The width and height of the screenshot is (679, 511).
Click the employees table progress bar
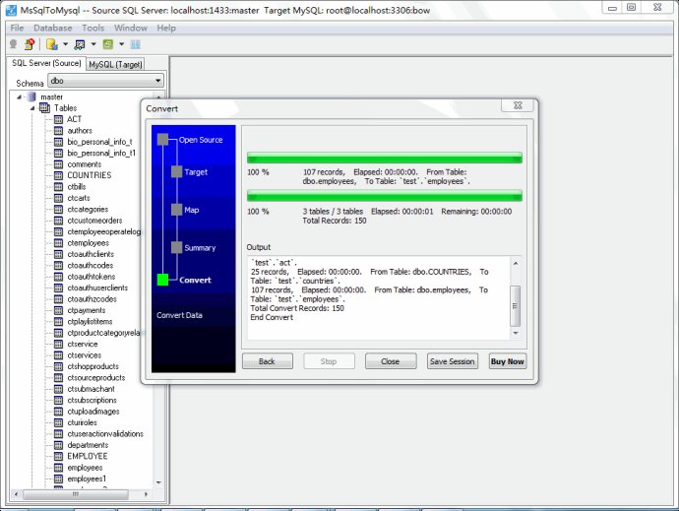pyautogui.click(x=385, y=158)
